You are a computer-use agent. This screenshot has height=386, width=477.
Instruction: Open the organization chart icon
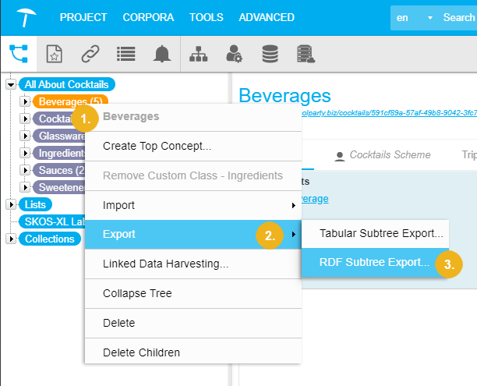200,53
